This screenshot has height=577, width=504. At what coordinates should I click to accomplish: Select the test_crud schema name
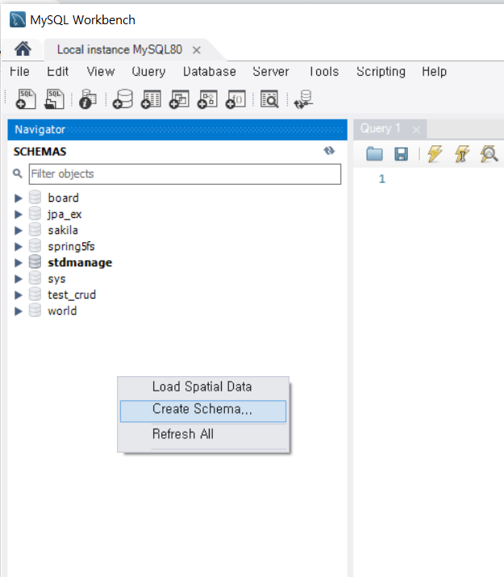pos(72,295)
